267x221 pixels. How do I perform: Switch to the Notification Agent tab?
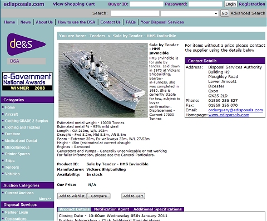tap(111, 209)
